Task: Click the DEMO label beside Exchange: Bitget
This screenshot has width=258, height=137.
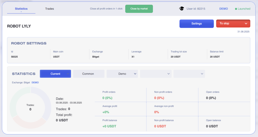Action: pyautogui.click(x=35, y=83)
